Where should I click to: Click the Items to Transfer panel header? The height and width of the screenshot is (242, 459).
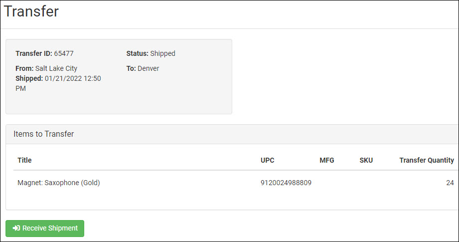pos(232,134)
